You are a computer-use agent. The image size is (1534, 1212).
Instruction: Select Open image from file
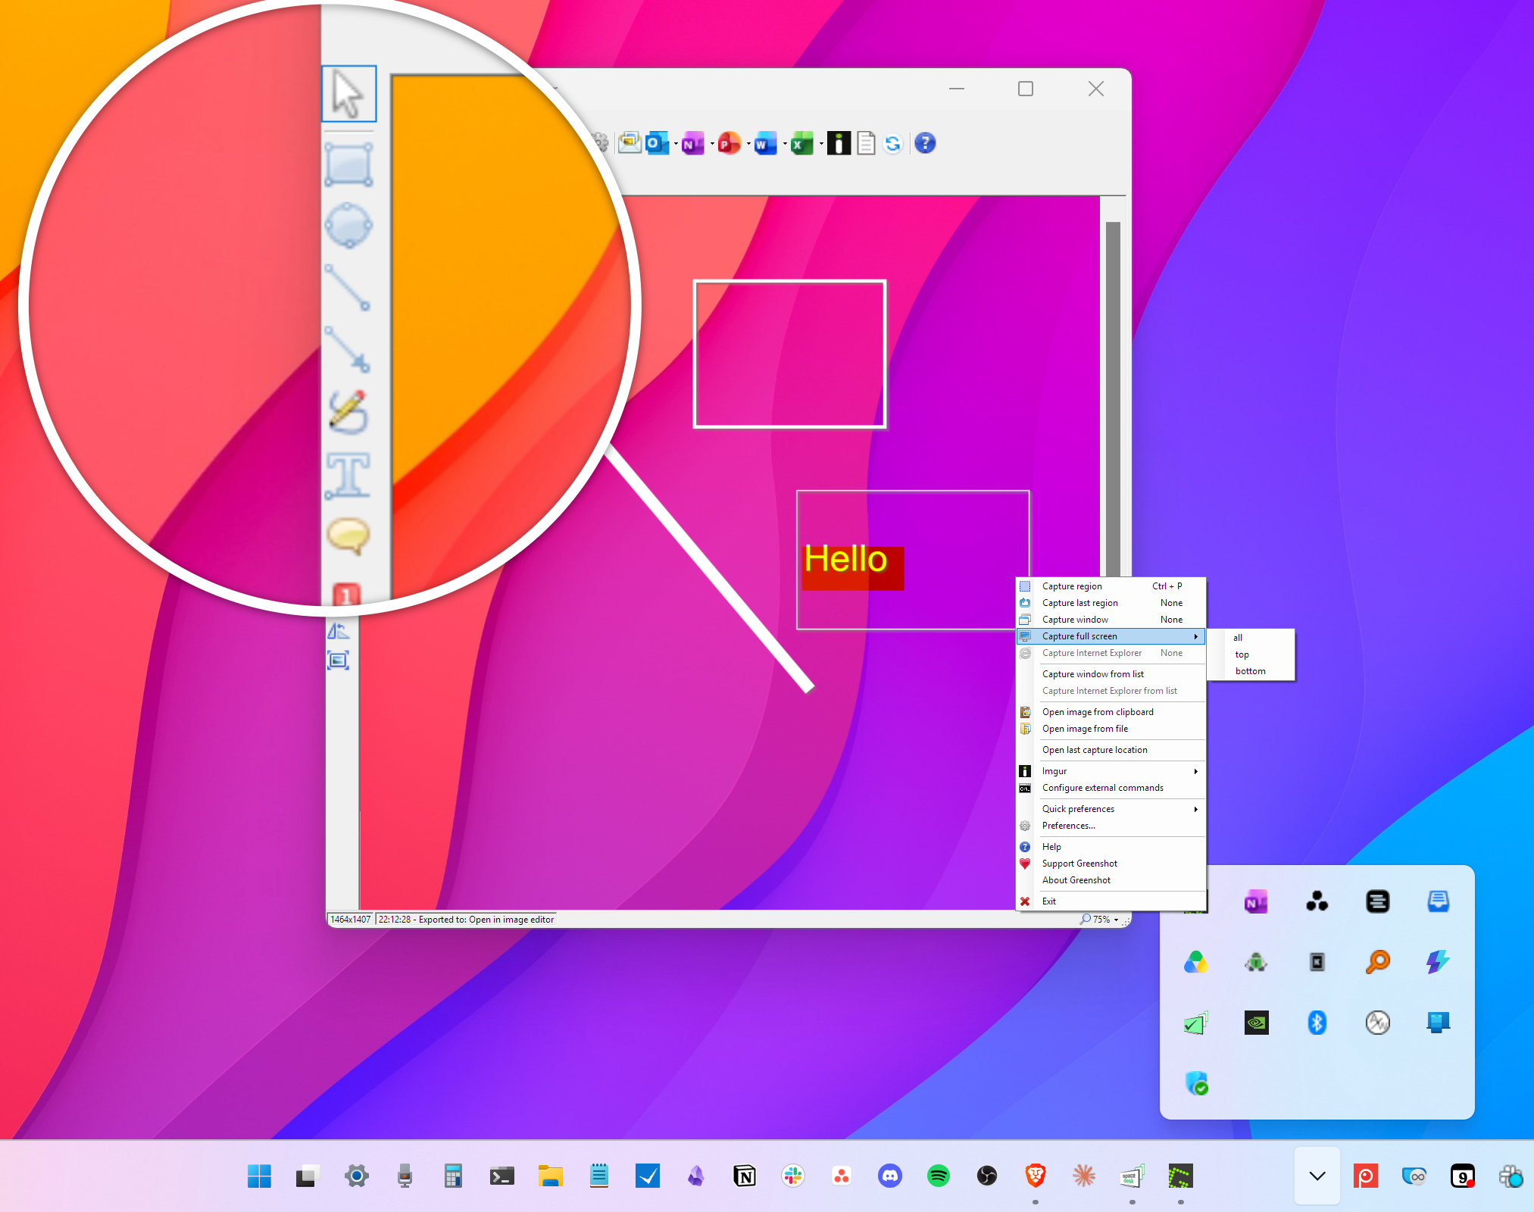tap(1111, 729)
